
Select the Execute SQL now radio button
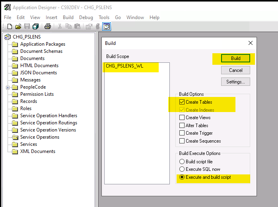click(182, 169)
